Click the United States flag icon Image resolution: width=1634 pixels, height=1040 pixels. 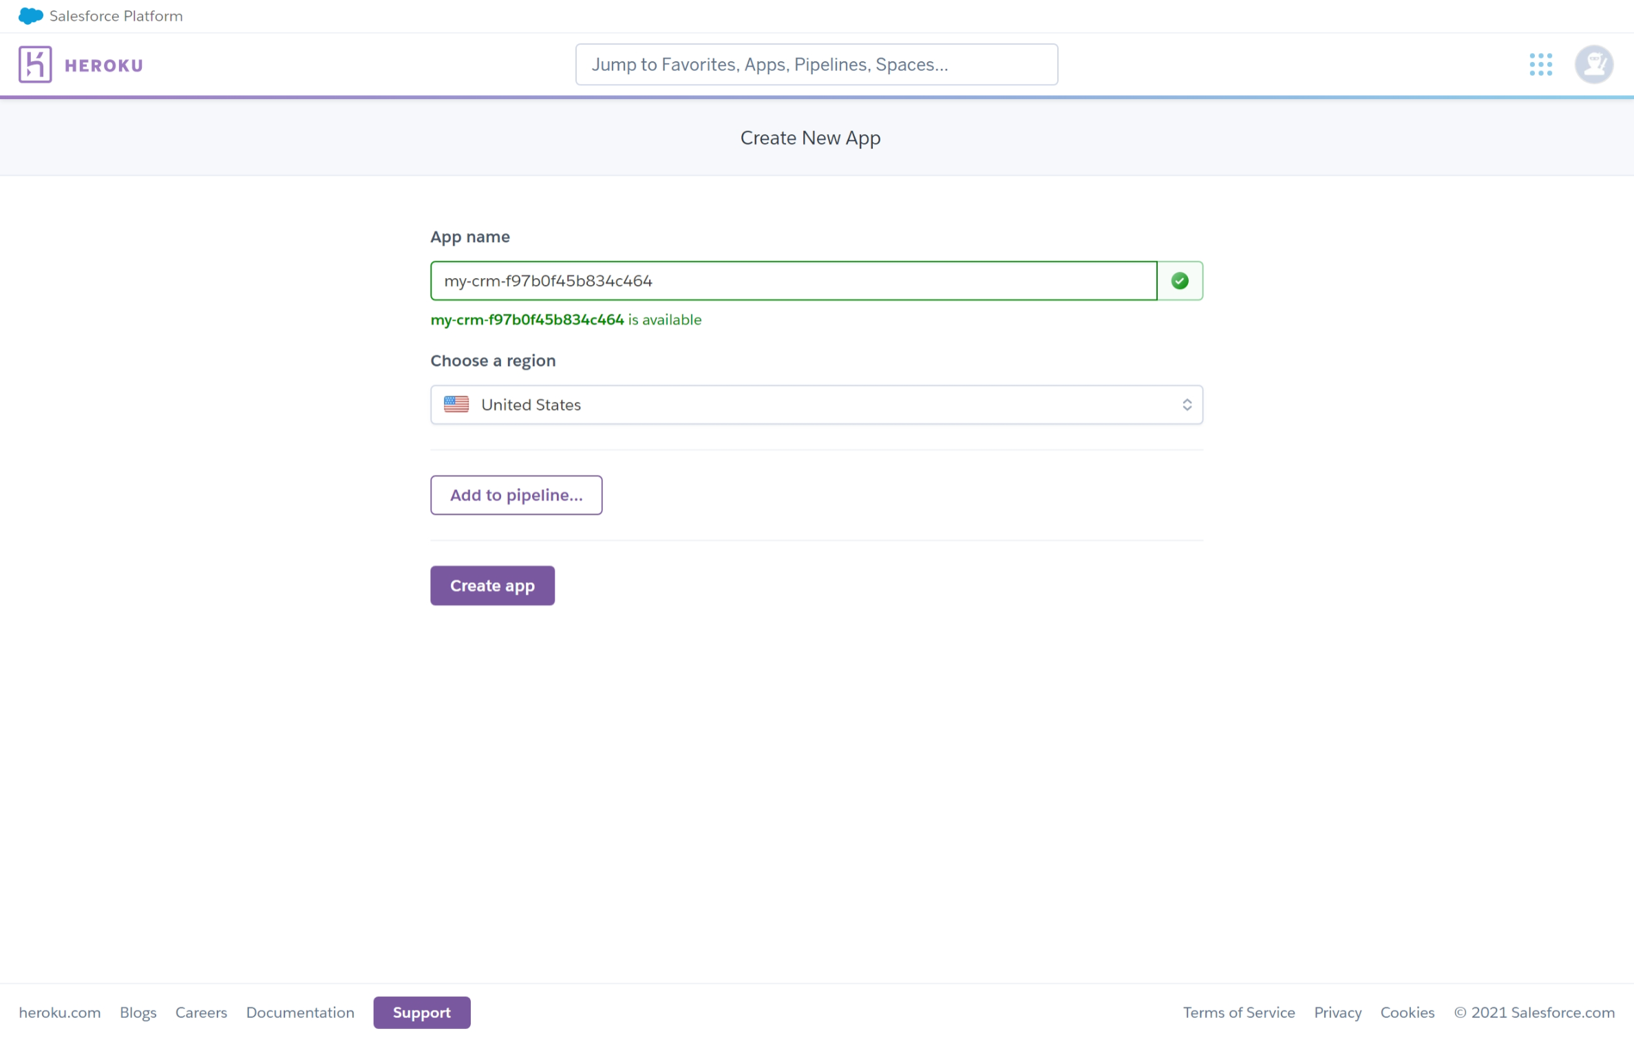pyautogui.click(x=456, y=405)
